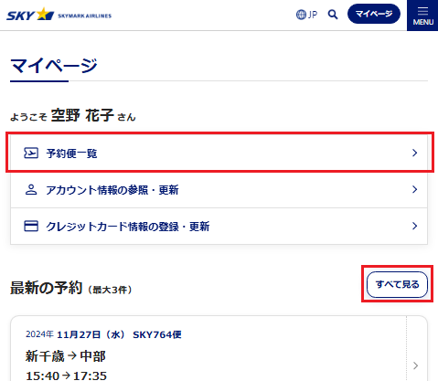Click the マイページ page heading
This screenshot has height=381, width=438.
54,66
